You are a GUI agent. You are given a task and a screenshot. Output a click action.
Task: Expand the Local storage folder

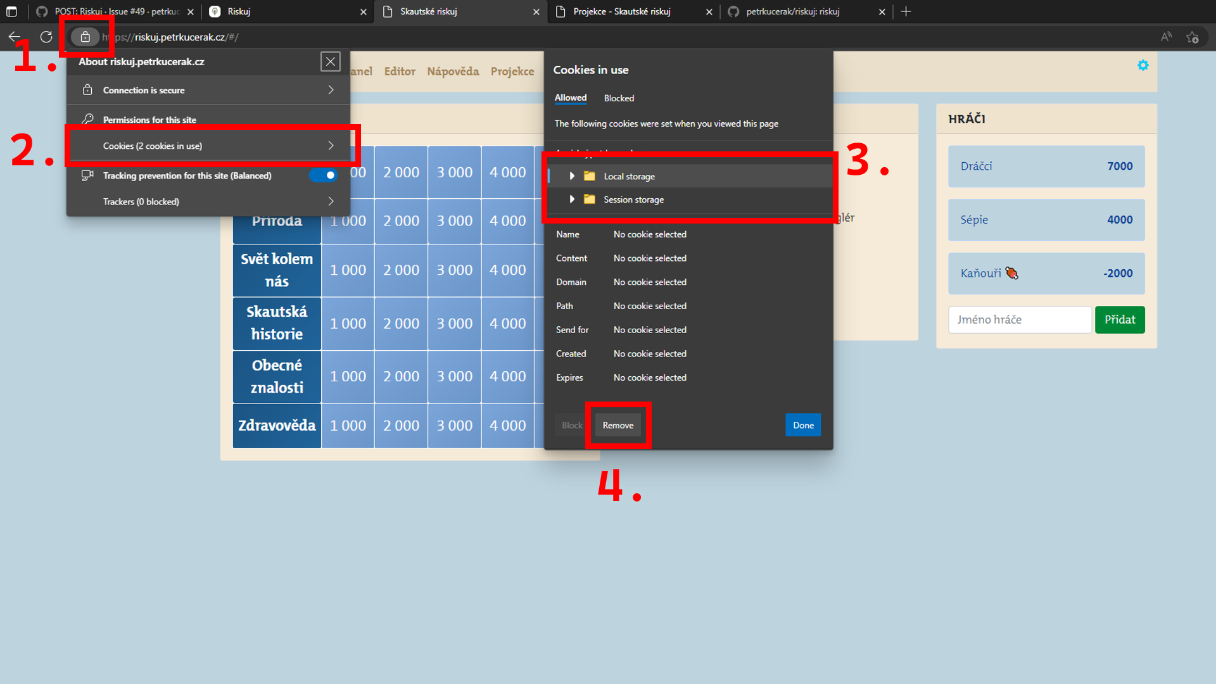click(x=572, y=176)
